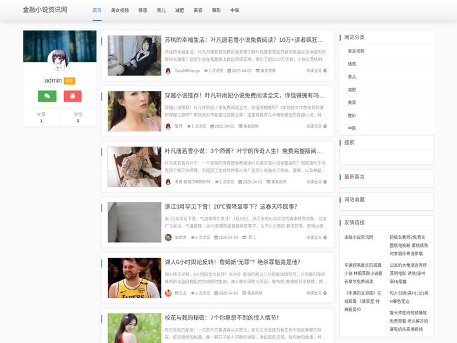
Task: Click 张佳添 author avatar icon
Action: [168, 238]
